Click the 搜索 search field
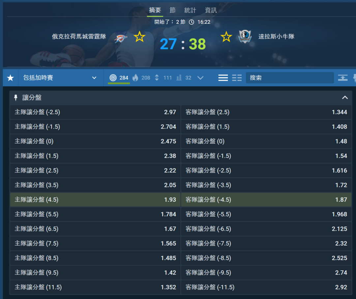 (x=290, y=78)
